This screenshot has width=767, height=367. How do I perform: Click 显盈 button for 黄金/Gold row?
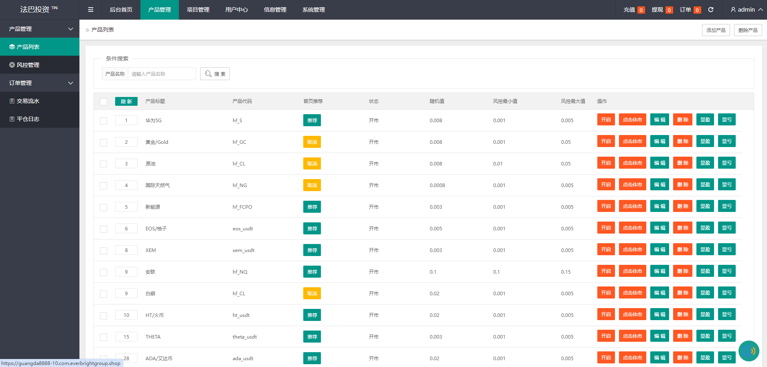pyautogui.click(x=705, y=141)
